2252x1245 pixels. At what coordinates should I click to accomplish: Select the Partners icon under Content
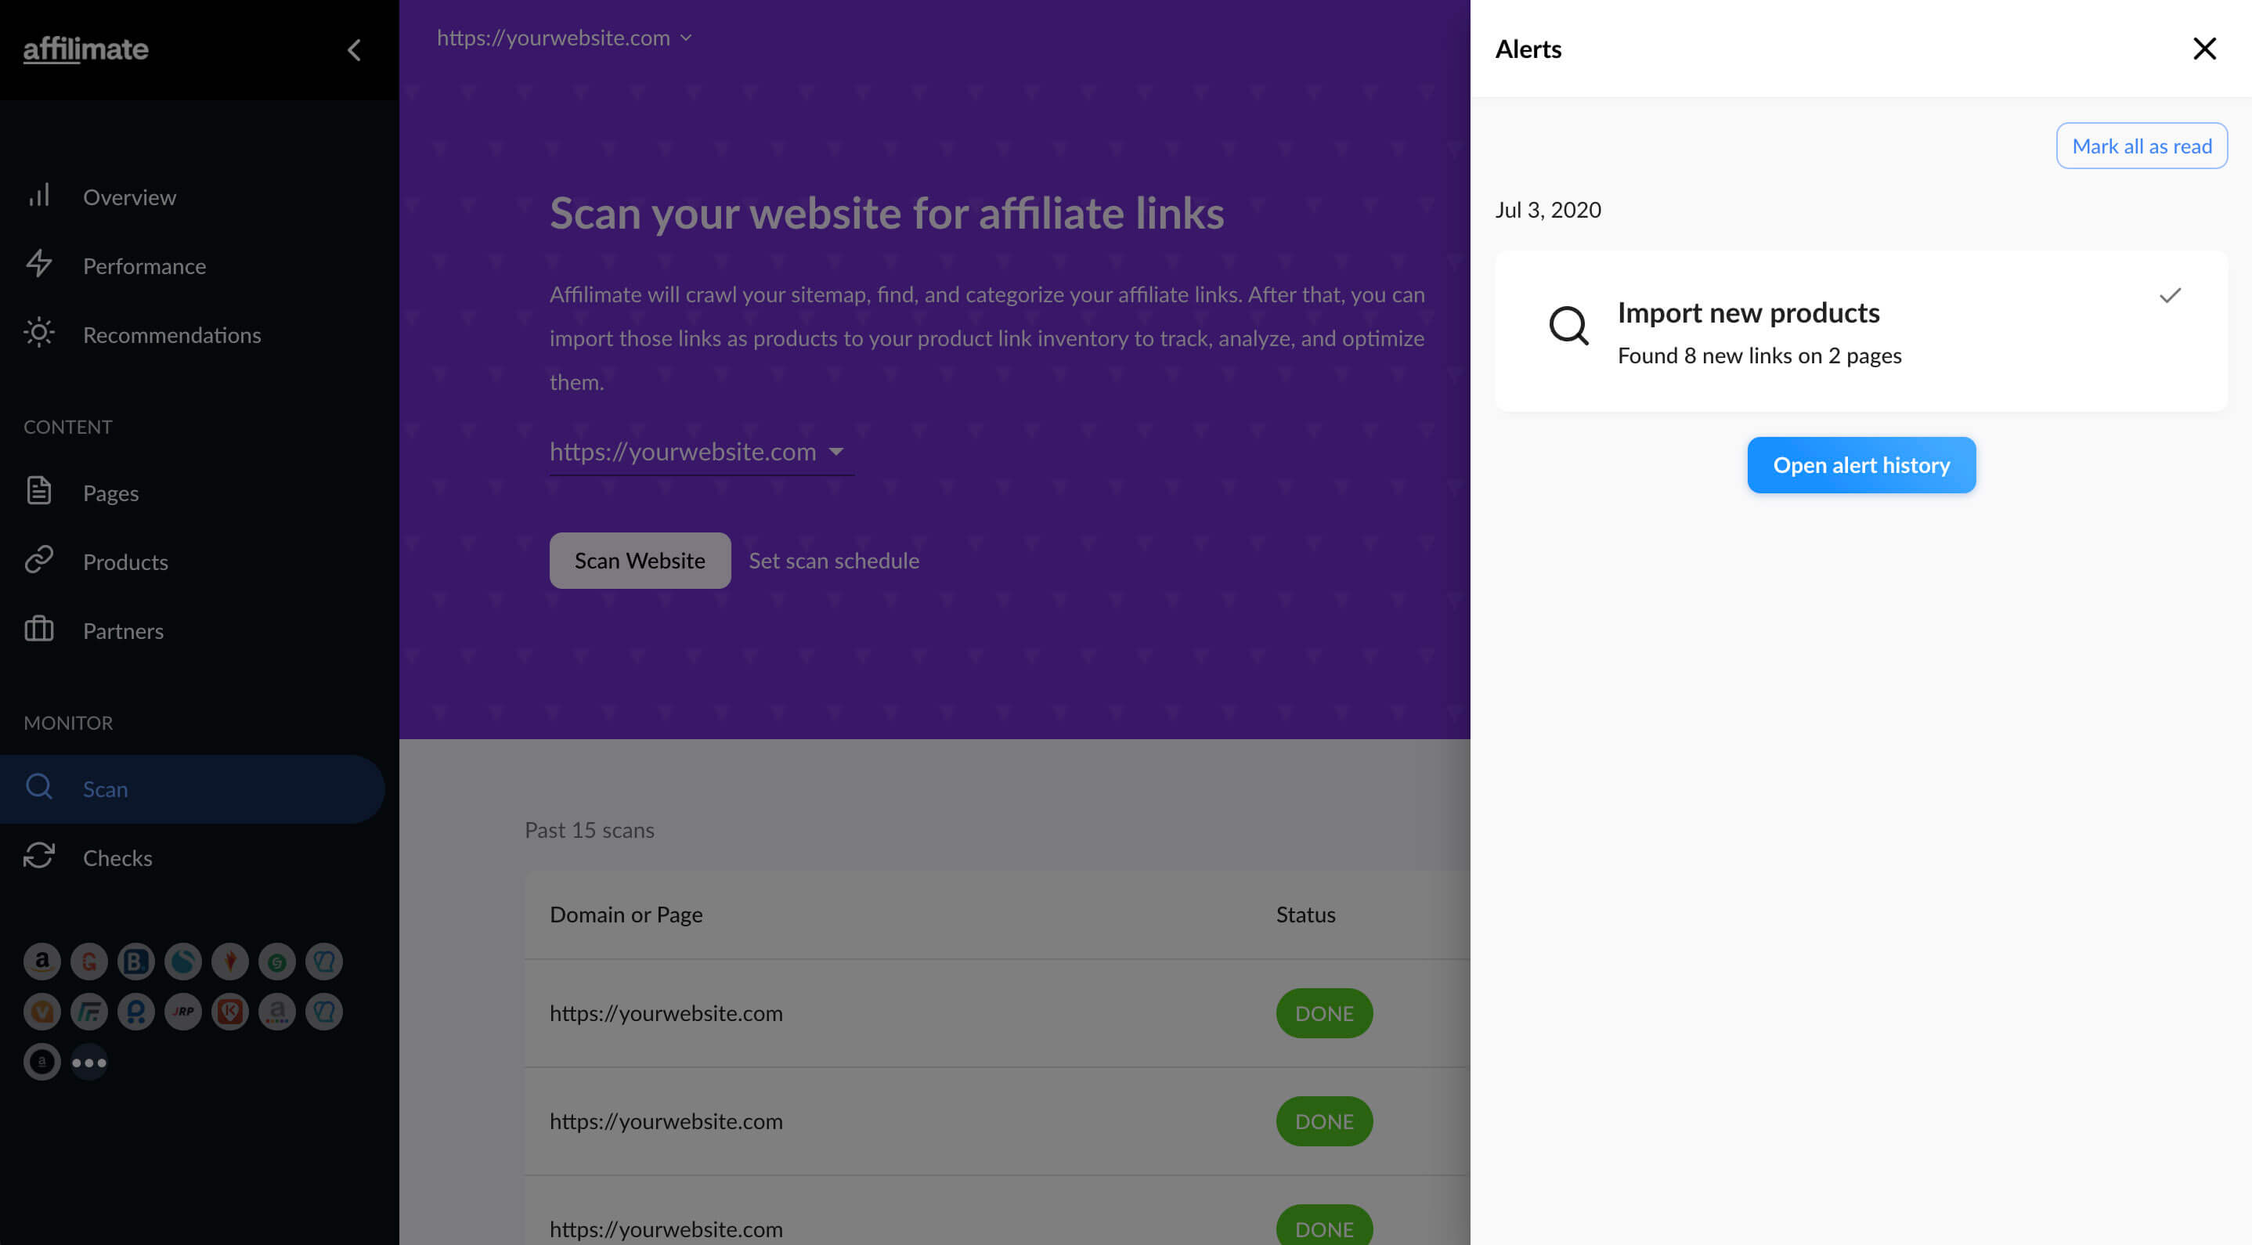pos(38,630)
